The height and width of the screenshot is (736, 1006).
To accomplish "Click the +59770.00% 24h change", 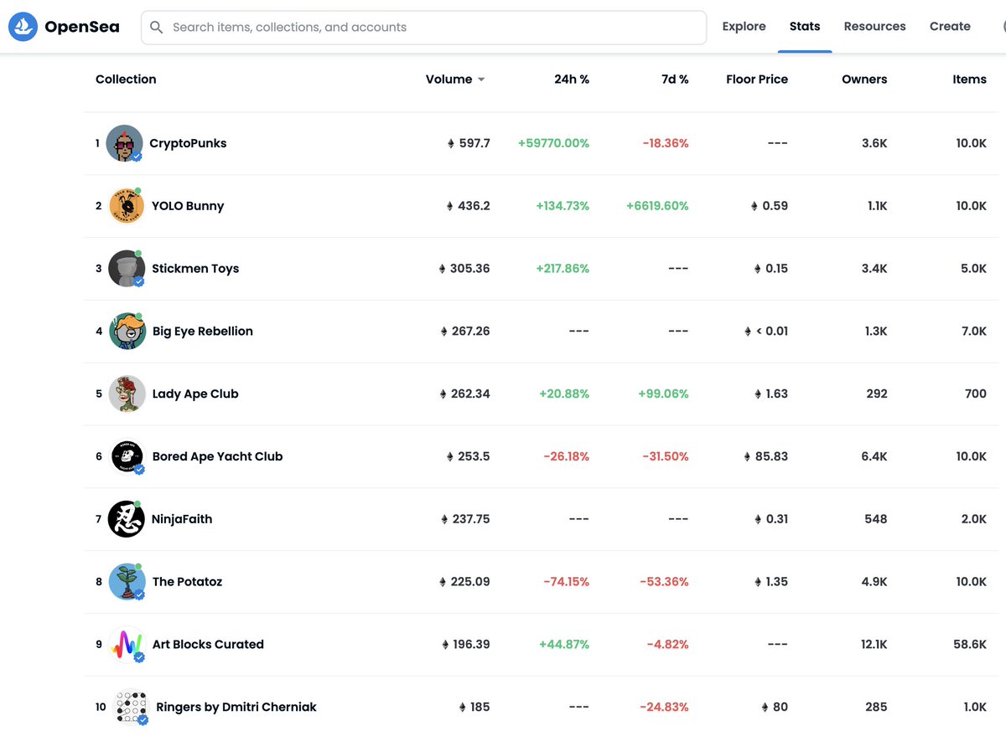I will [553, 143].
